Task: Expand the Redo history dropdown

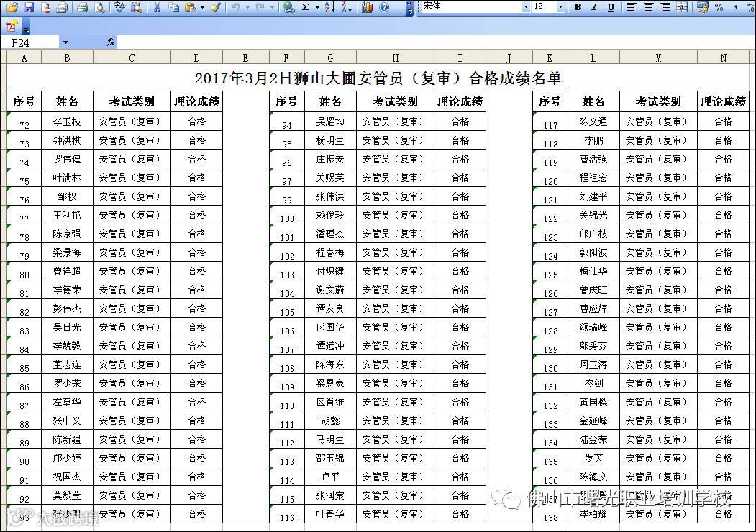Action: (272, 7)
